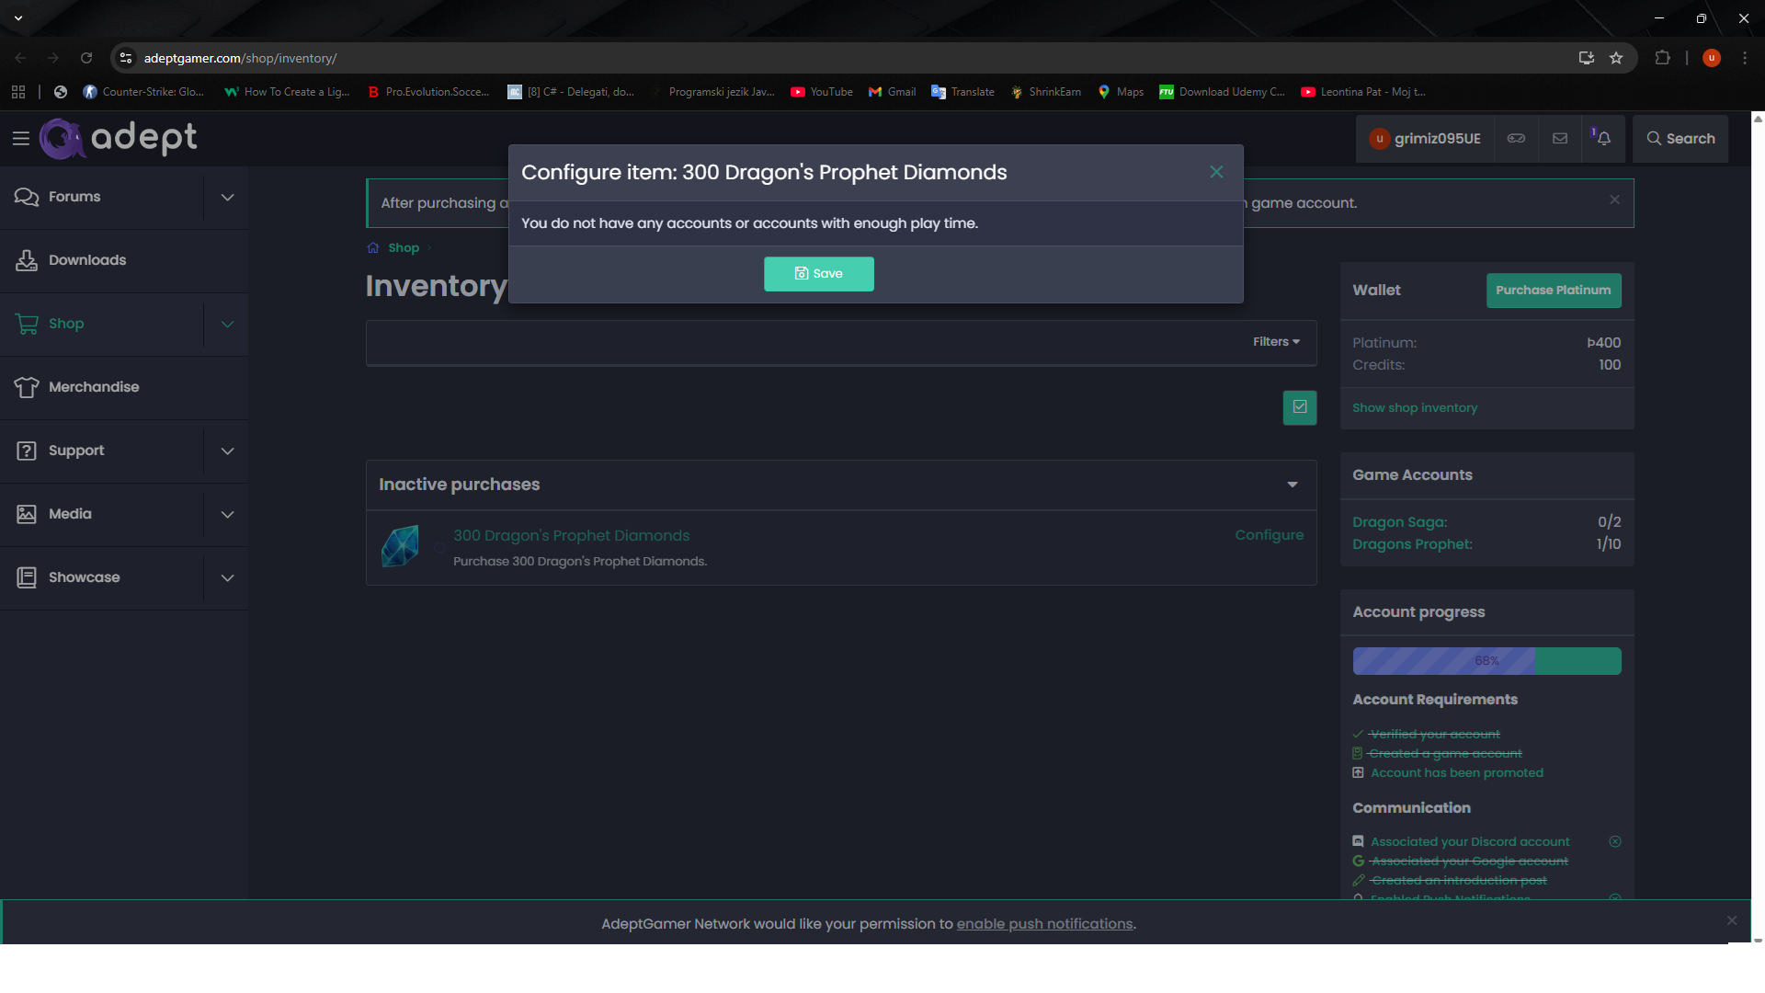Click the 68% account progress bar
Viewport: 1765px width, 993px height.
[1486, 661]
